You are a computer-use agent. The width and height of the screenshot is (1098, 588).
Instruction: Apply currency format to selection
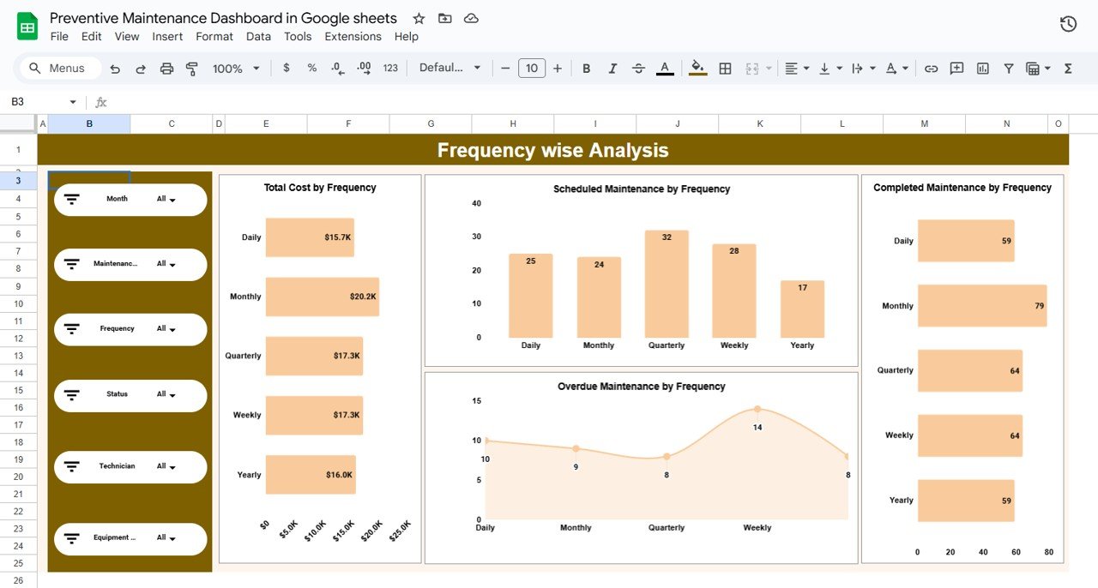coord(287,68)
